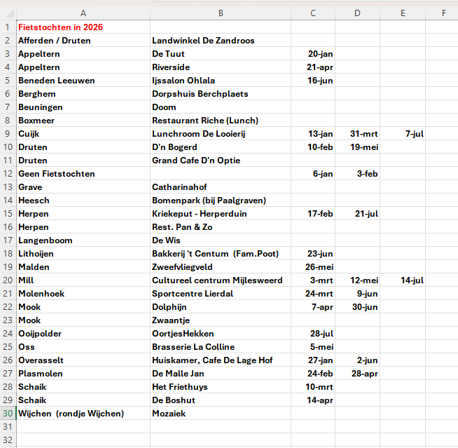Click date cell '21-apr'

[x=313, y=67]
